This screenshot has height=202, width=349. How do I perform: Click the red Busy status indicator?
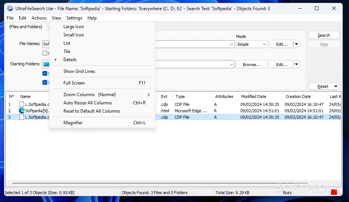click(x=334, y=192)
